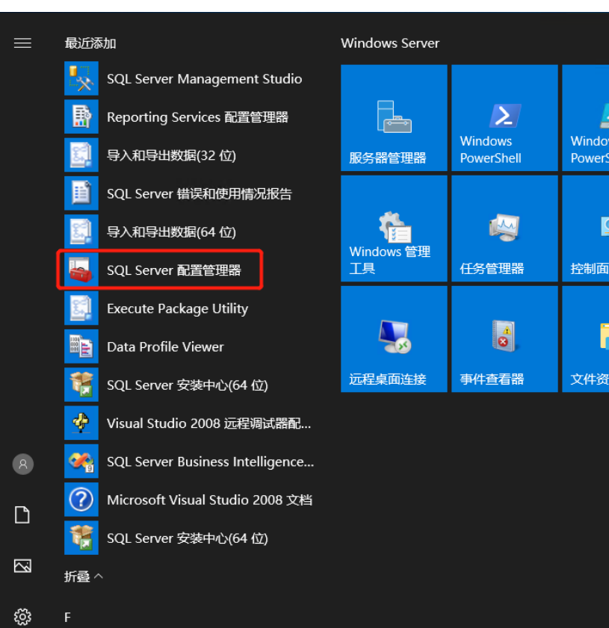
Task: Select SQL Server 错误和使用情况报告 entry
Action: tap(199, 194)
